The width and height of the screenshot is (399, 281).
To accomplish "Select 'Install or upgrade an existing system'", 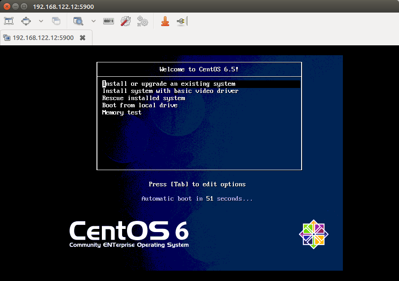I will [x=201, y=84].
